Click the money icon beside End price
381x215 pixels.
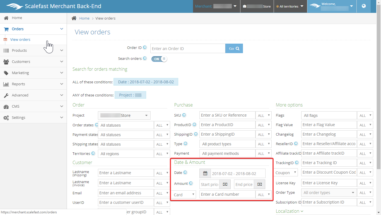pyautogui.click(x=259, y=184)
